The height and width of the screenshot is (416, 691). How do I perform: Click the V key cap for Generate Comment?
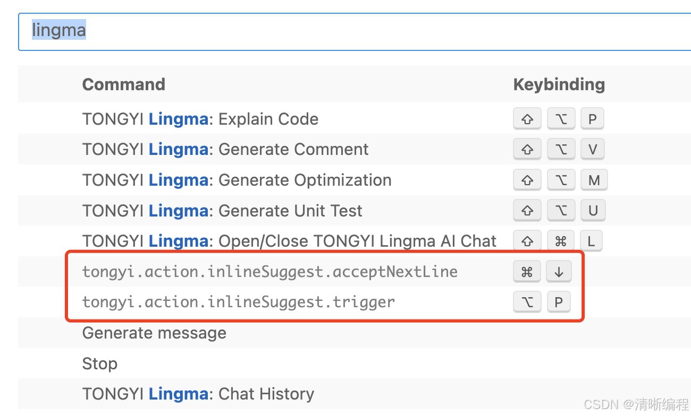[593, 150]
